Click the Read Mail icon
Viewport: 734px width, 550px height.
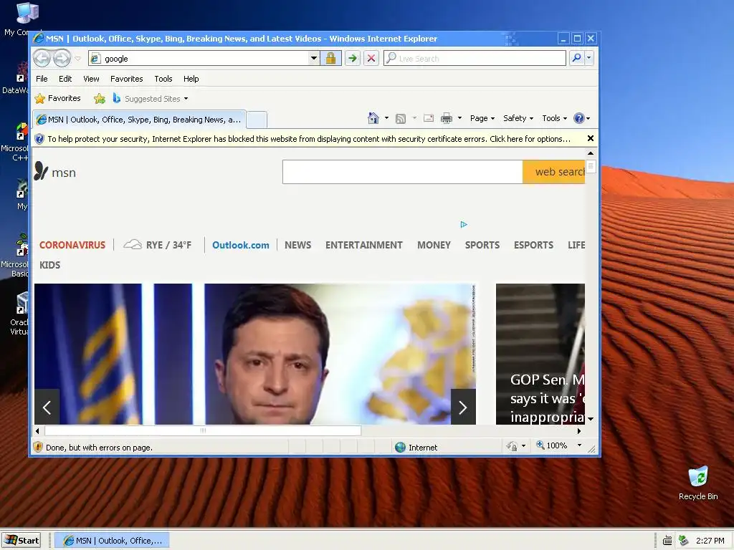(429, 118)
